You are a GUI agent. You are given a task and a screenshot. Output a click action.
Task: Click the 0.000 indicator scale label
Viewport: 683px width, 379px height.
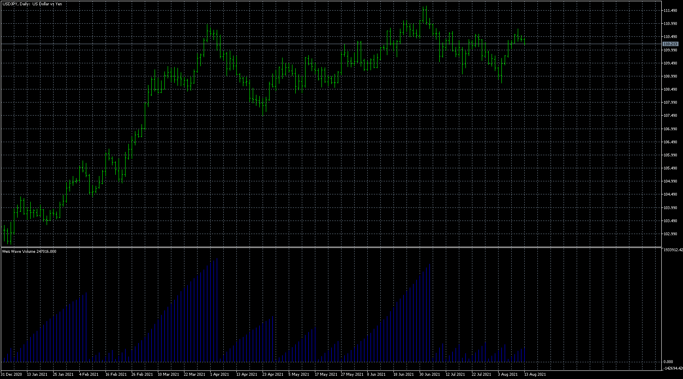pyautogui.click(x=668, y=362)
